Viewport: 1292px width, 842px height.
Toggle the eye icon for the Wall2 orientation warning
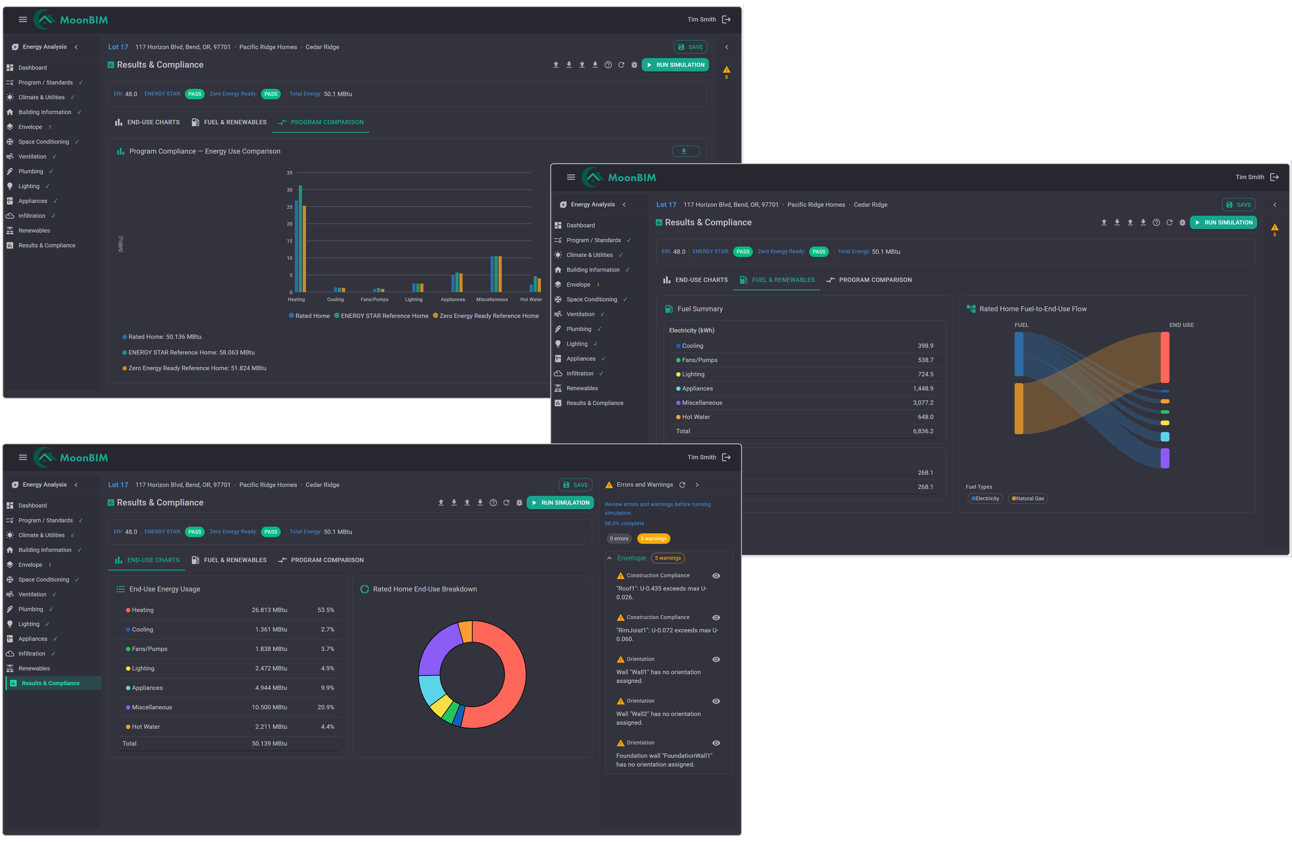(x=716, y=701)
